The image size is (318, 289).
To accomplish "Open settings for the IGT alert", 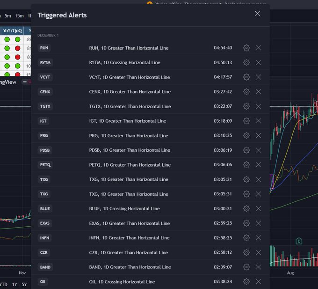I will [246, 121].
